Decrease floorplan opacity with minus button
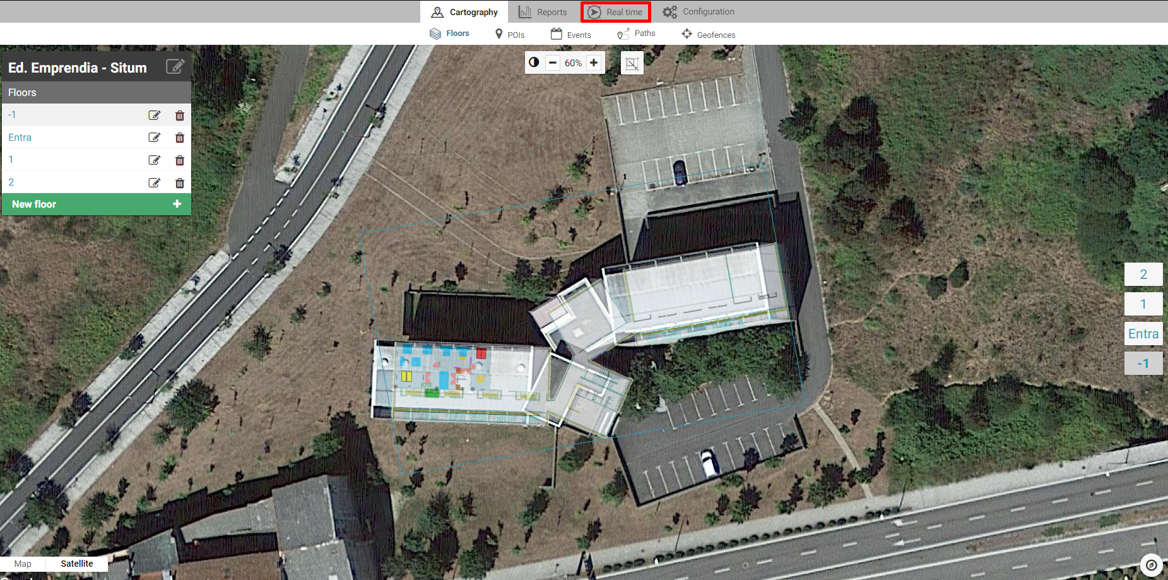 pos(553,62)
